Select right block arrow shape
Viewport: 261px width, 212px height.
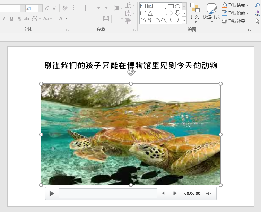(171, 13)
